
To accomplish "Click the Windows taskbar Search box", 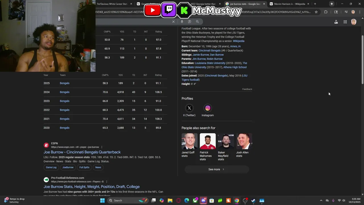I will [x=128, y=200].
